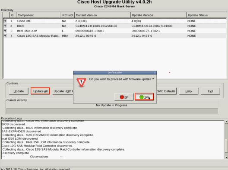Click the 'BIOS discovered.' log line
This screenshot has width=228, height=170.
tap(13, 124)
